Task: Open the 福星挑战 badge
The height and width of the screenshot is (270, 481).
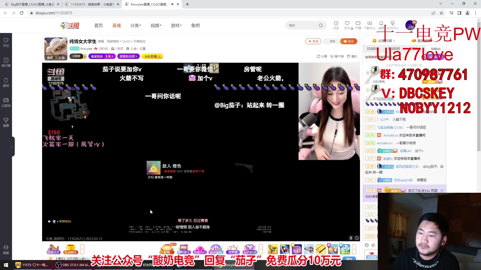Action: (x=102, y=56)
